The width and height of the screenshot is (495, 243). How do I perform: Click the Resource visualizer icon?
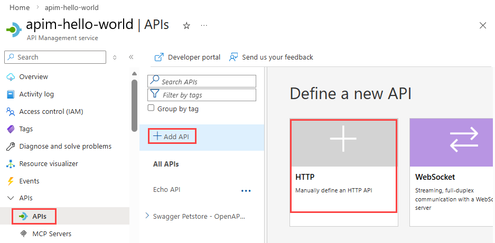tap(11, 164)
